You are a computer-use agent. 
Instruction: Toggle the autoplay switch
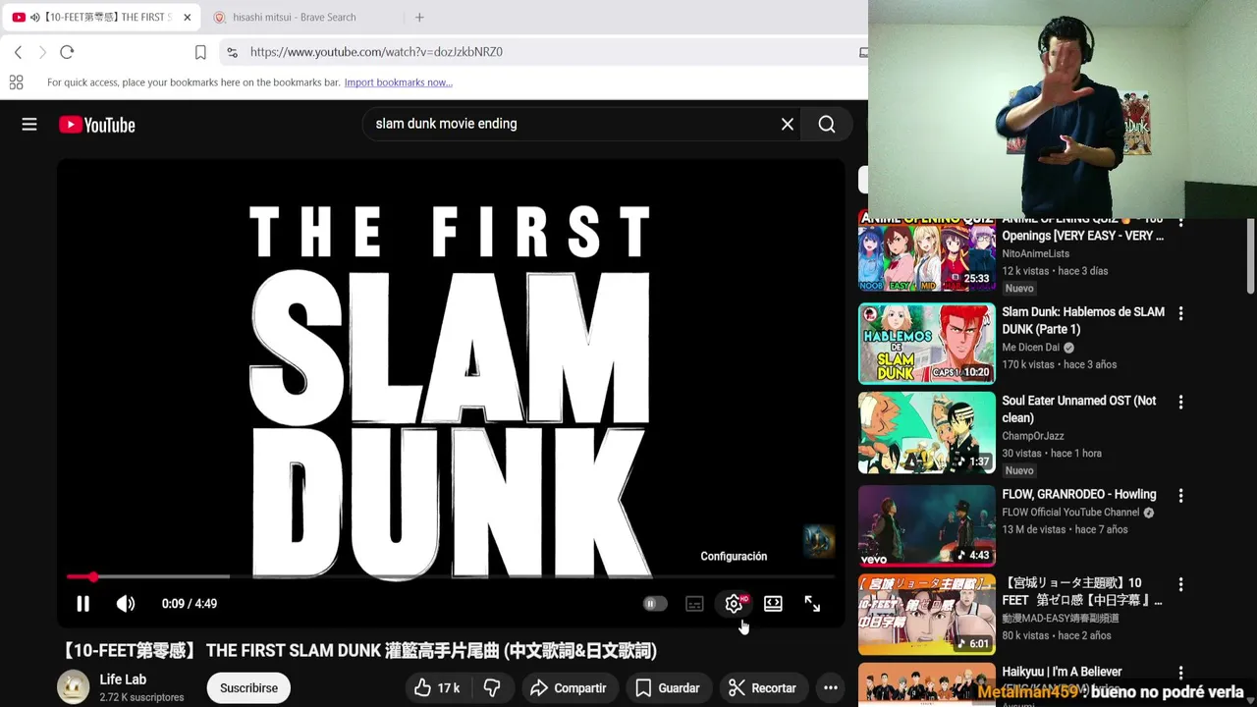click(654, 604)
